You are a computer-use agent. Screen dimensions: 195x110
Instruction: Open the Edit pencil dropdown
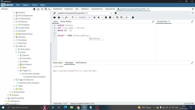tap(67, 17)
